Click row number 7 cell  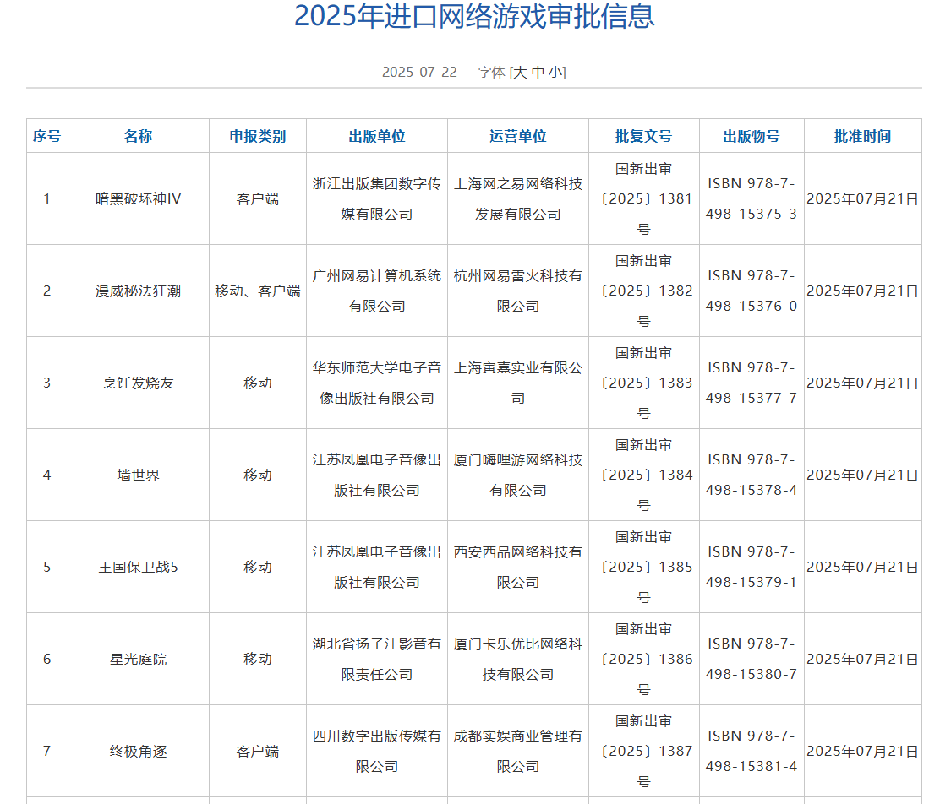point(46,752)
